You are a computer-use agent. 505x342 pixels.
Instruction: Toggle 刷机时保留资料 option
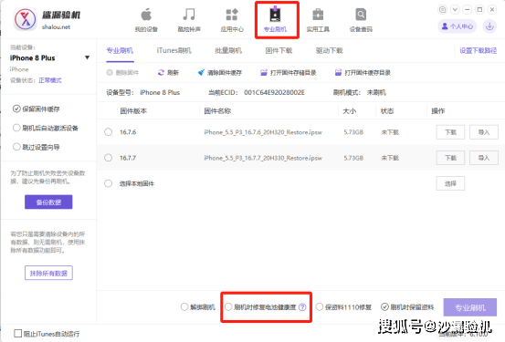tap(384, 307)
